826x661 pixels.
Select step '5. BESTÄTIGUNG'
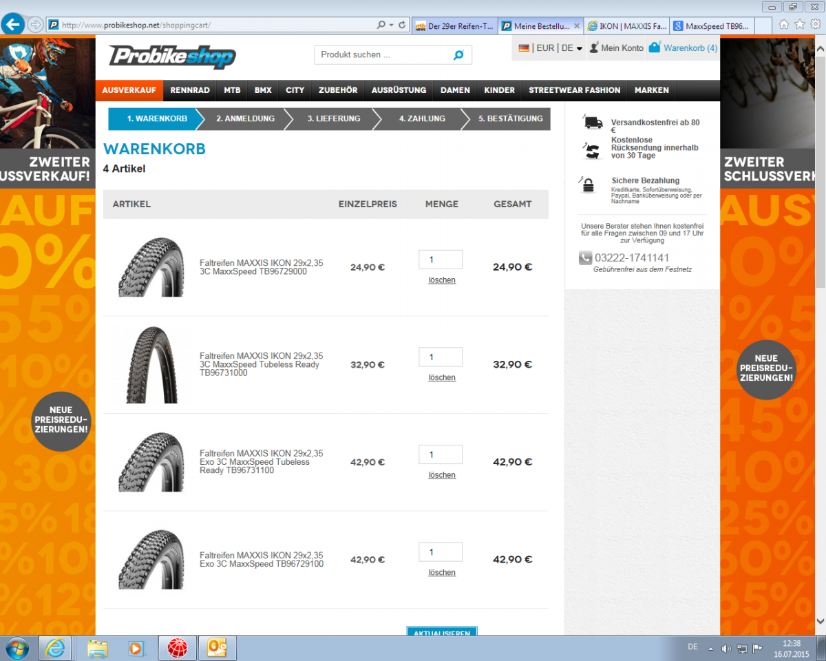[x=510, y=118]
